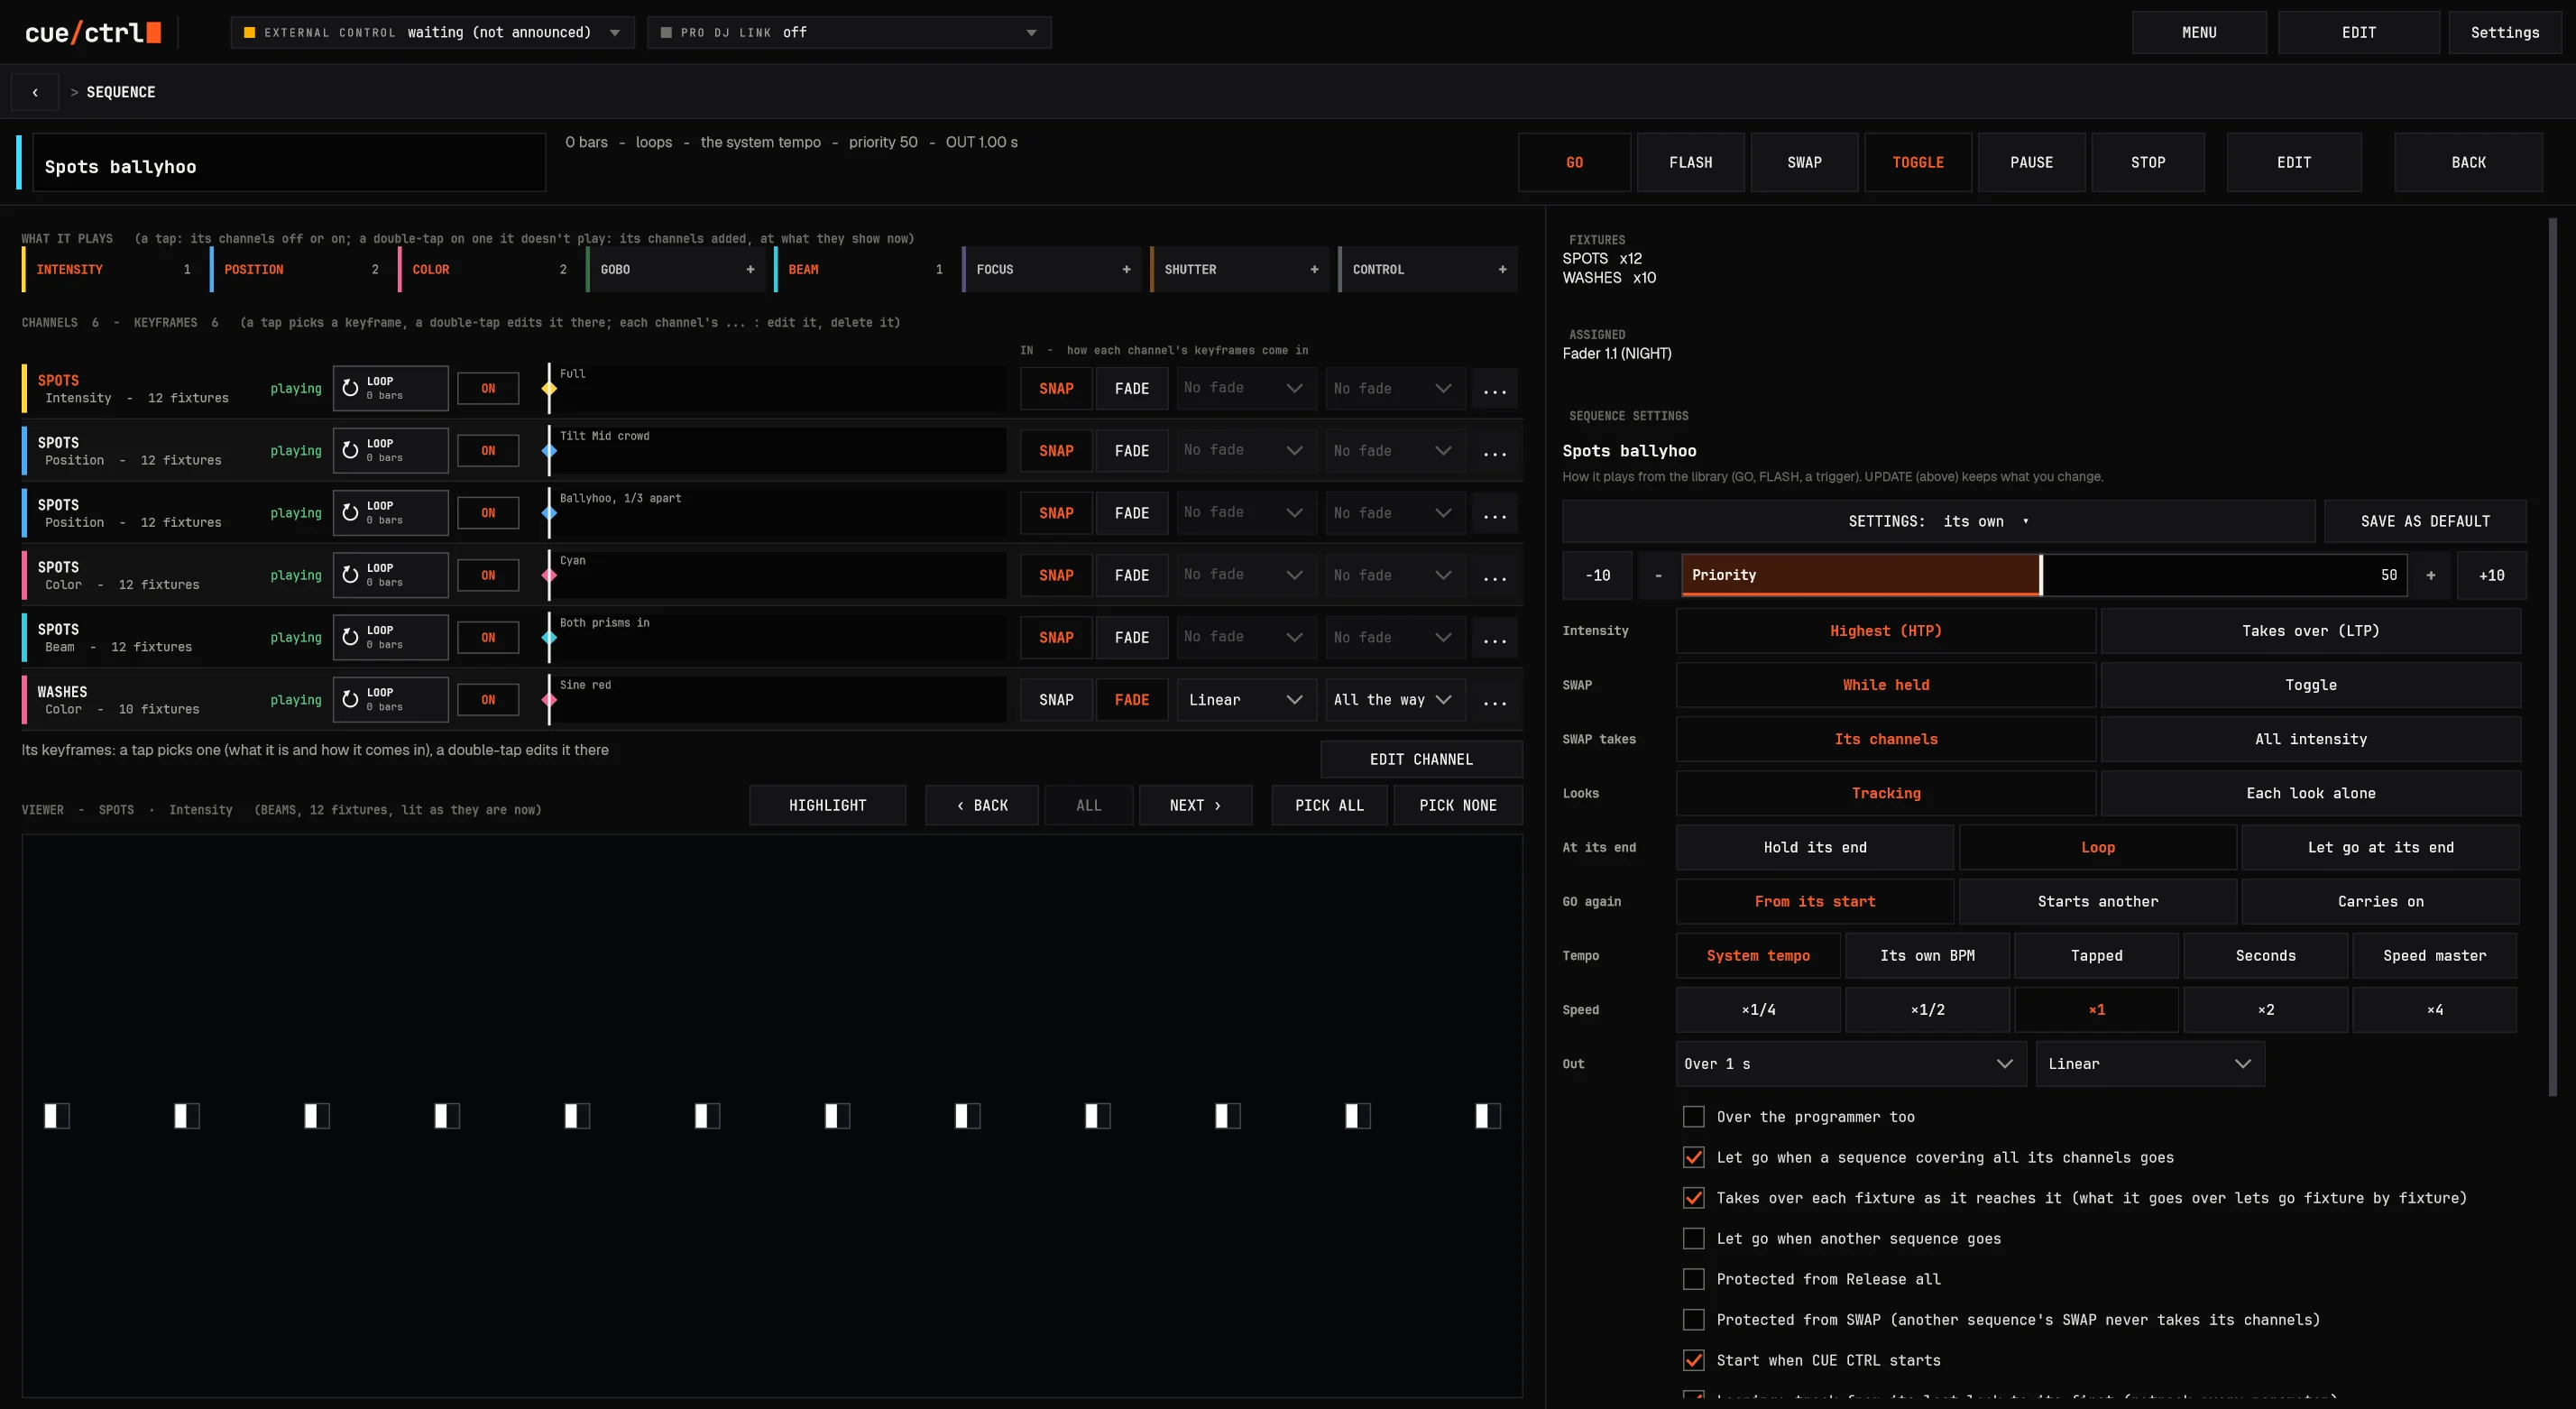Click the pink Sine red keyframe diamond
This screenshot has height=1409, width=2576.
[549, 699]
